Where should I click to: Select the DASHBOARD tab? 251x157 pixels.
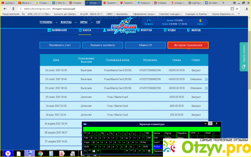click(x=57, y=30)
